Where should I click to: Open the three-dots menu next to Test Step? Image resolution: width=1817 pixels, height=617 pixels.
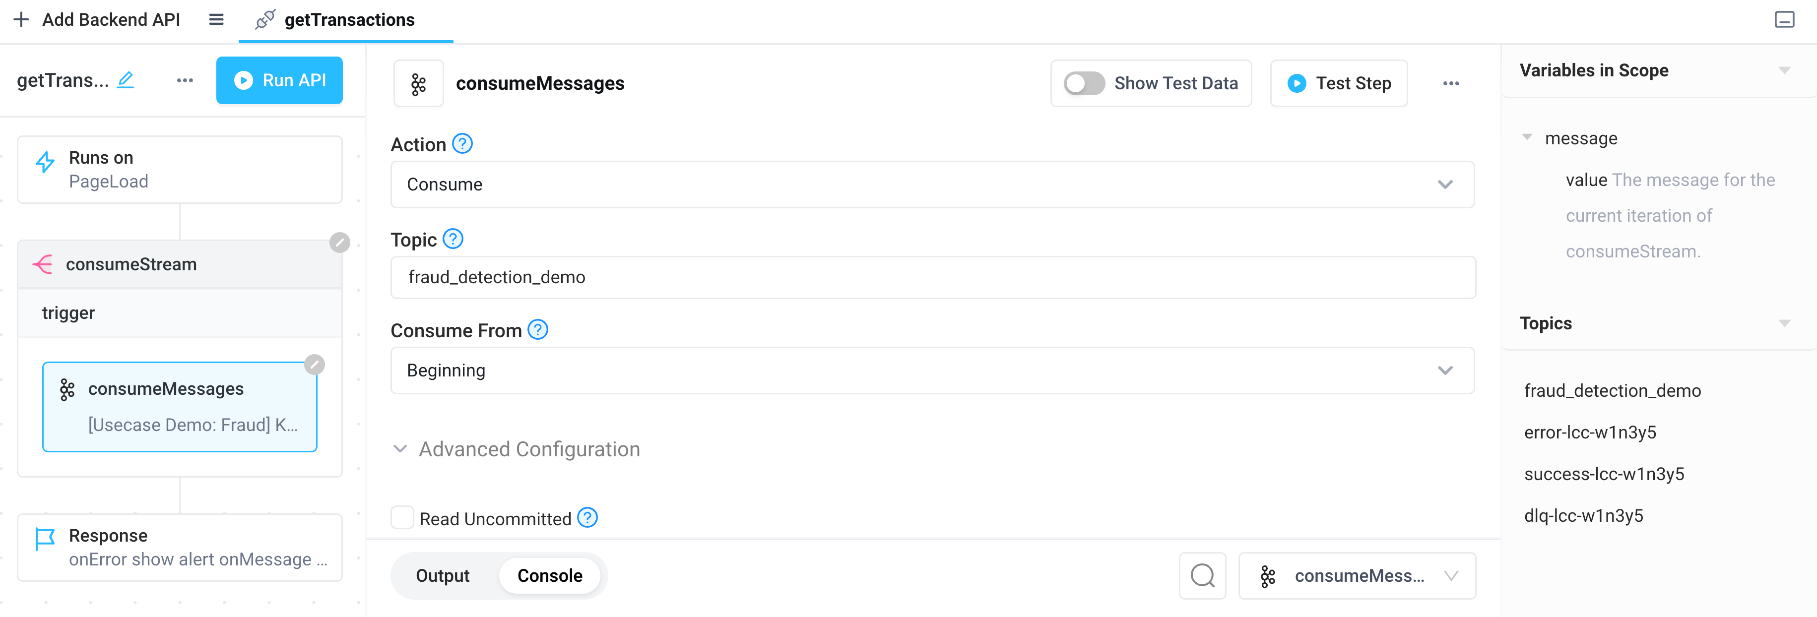tap(1450, 83)
